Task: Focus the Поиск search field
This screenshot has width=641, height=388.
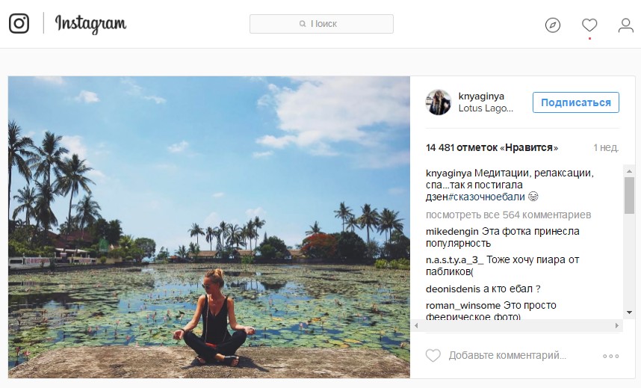Action: [321, 24]
